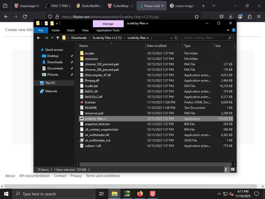Click the Explorer search magnifier icon
265x199 pixels.
click(230, 38)
